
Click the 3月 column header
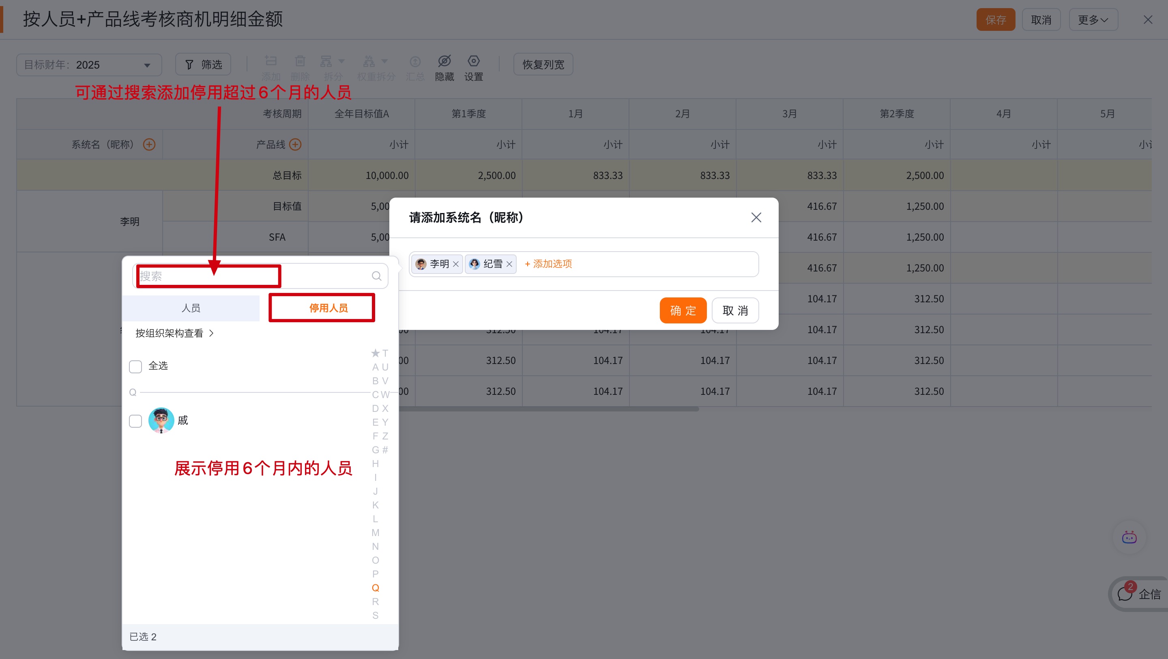point(789,114)
